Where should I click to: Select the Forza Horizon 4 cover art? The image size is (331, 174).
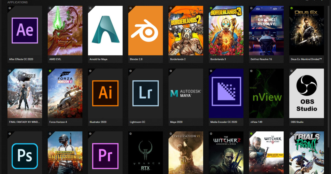[65, 93]
